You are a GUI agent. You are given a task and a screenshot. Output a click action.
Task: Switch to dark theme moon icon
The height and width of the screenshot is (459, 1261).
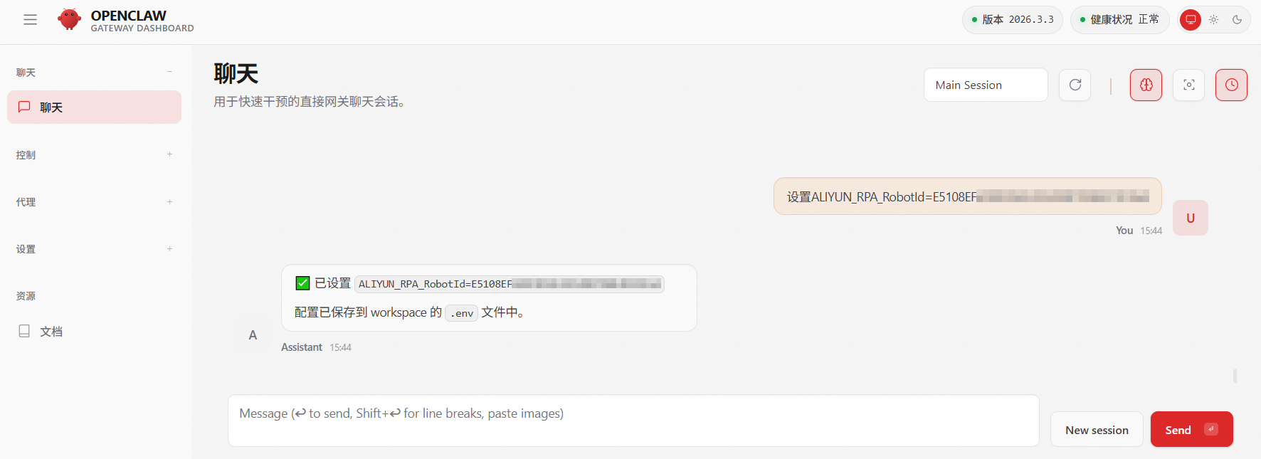(x=1237, y=20)
